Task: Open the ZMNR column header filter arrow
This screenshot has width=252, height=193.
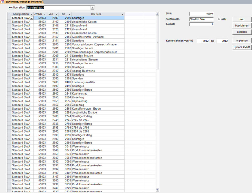Action: (x=44, y=14)
